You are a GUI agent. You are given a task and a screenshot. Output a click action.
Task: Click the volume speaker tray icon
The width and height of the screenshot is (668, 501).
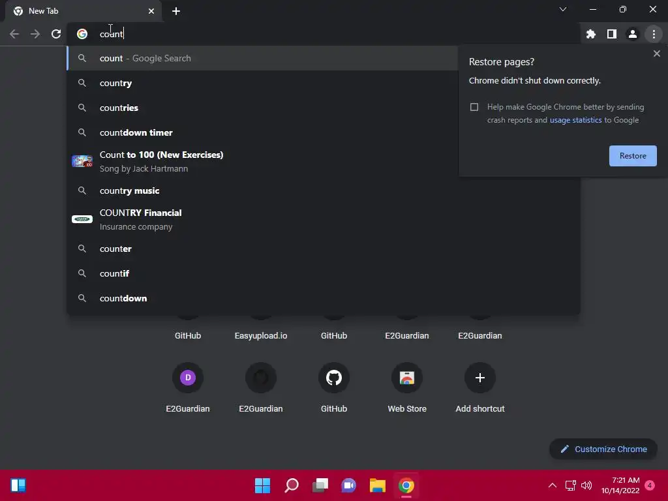[x=586, y=485]
